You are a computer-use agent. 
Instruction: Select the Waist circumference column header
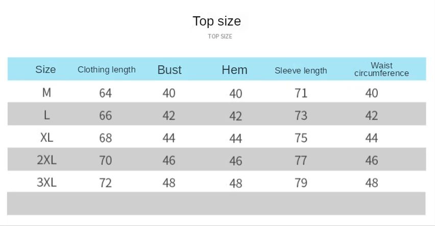[381, 69]
